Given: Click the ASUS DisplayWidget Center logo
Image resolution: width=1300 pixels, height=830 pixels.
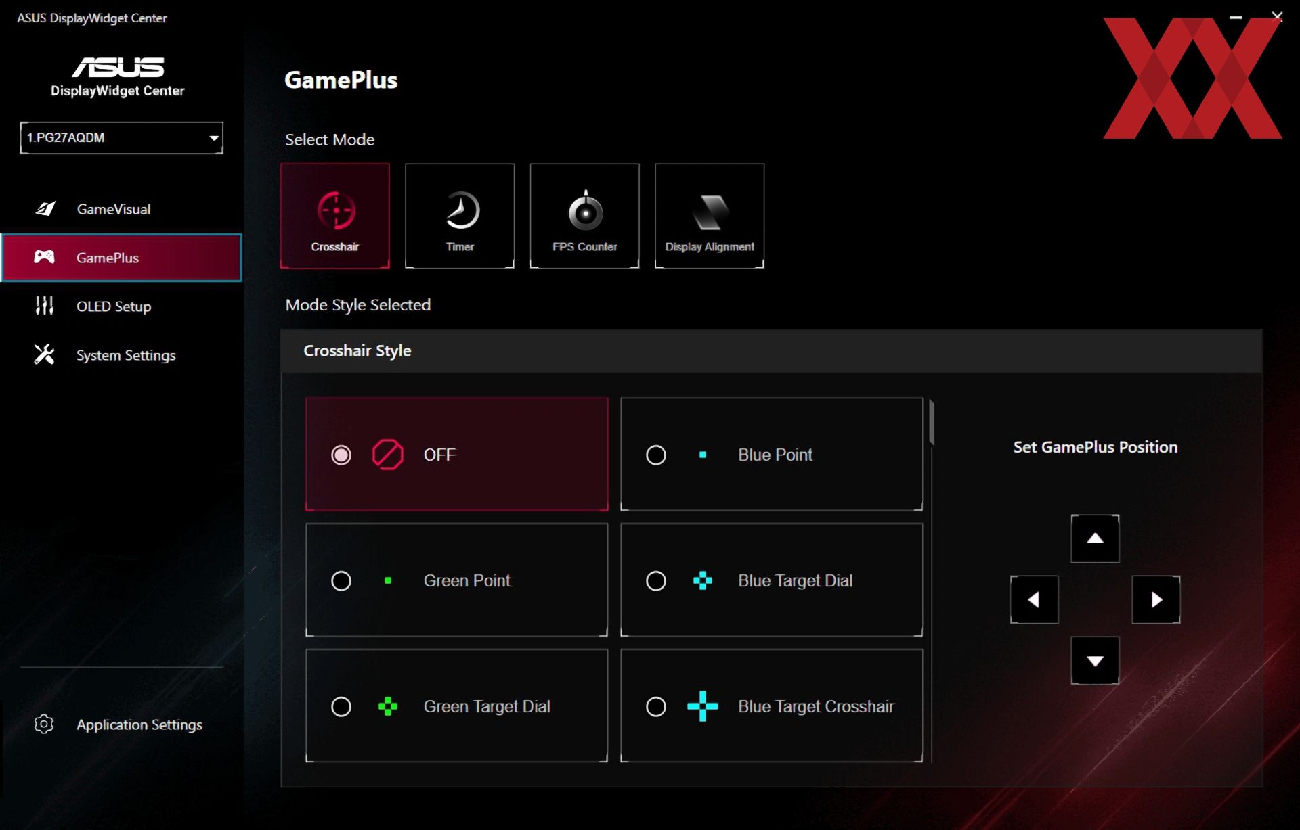Looking at the screenshot, I should tap(118, 77).
